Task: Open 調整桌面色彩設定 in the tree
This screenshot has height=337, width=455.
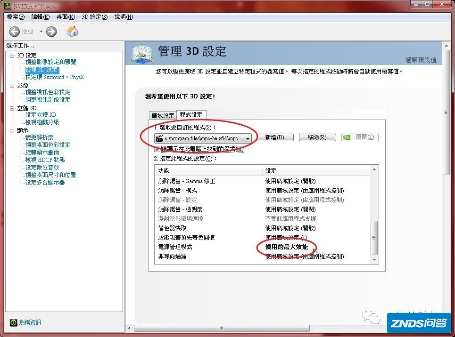Action: click(x=48, y=145)
